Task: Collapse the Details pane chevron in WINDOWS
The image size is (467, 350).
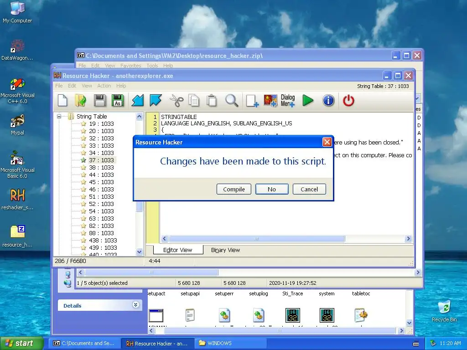Action: click(135, 305)
